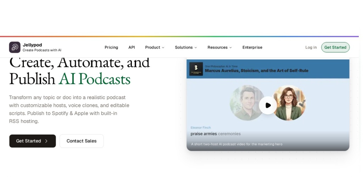This screenshot has width=363, height=177.
Task: Click the Eleanor Finch speaker name
Action: [201, 127]
